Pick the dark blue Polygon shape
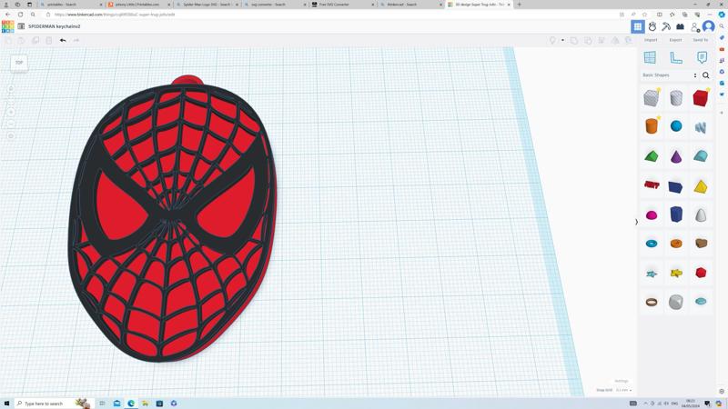 click(x=676, y=214)
